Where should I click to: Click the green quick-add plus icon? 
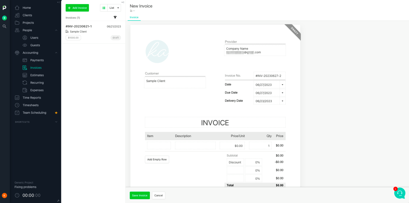(4, 18)
